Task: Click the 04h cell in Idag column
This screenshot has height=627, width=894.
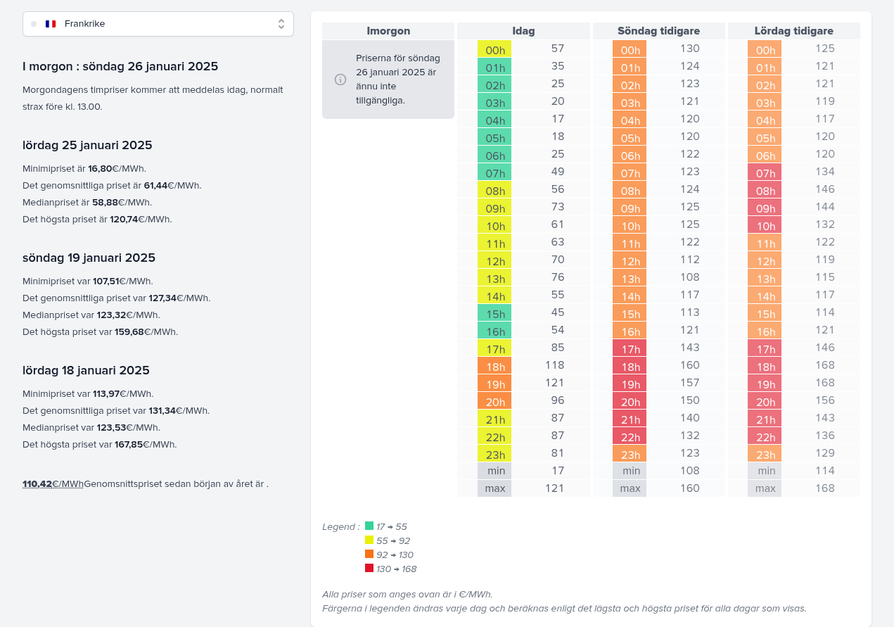Action: click(494, 120)
